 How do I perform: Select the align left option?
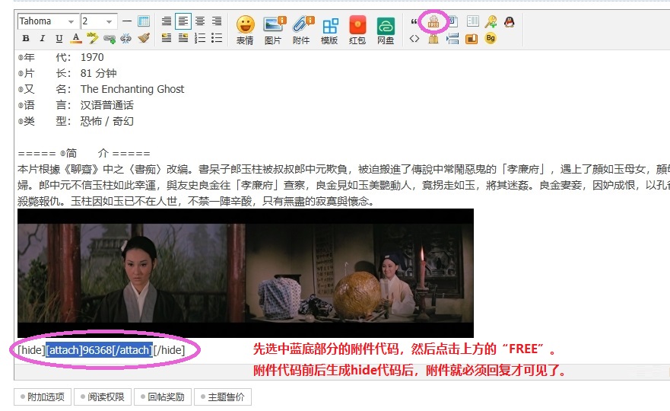183,21
